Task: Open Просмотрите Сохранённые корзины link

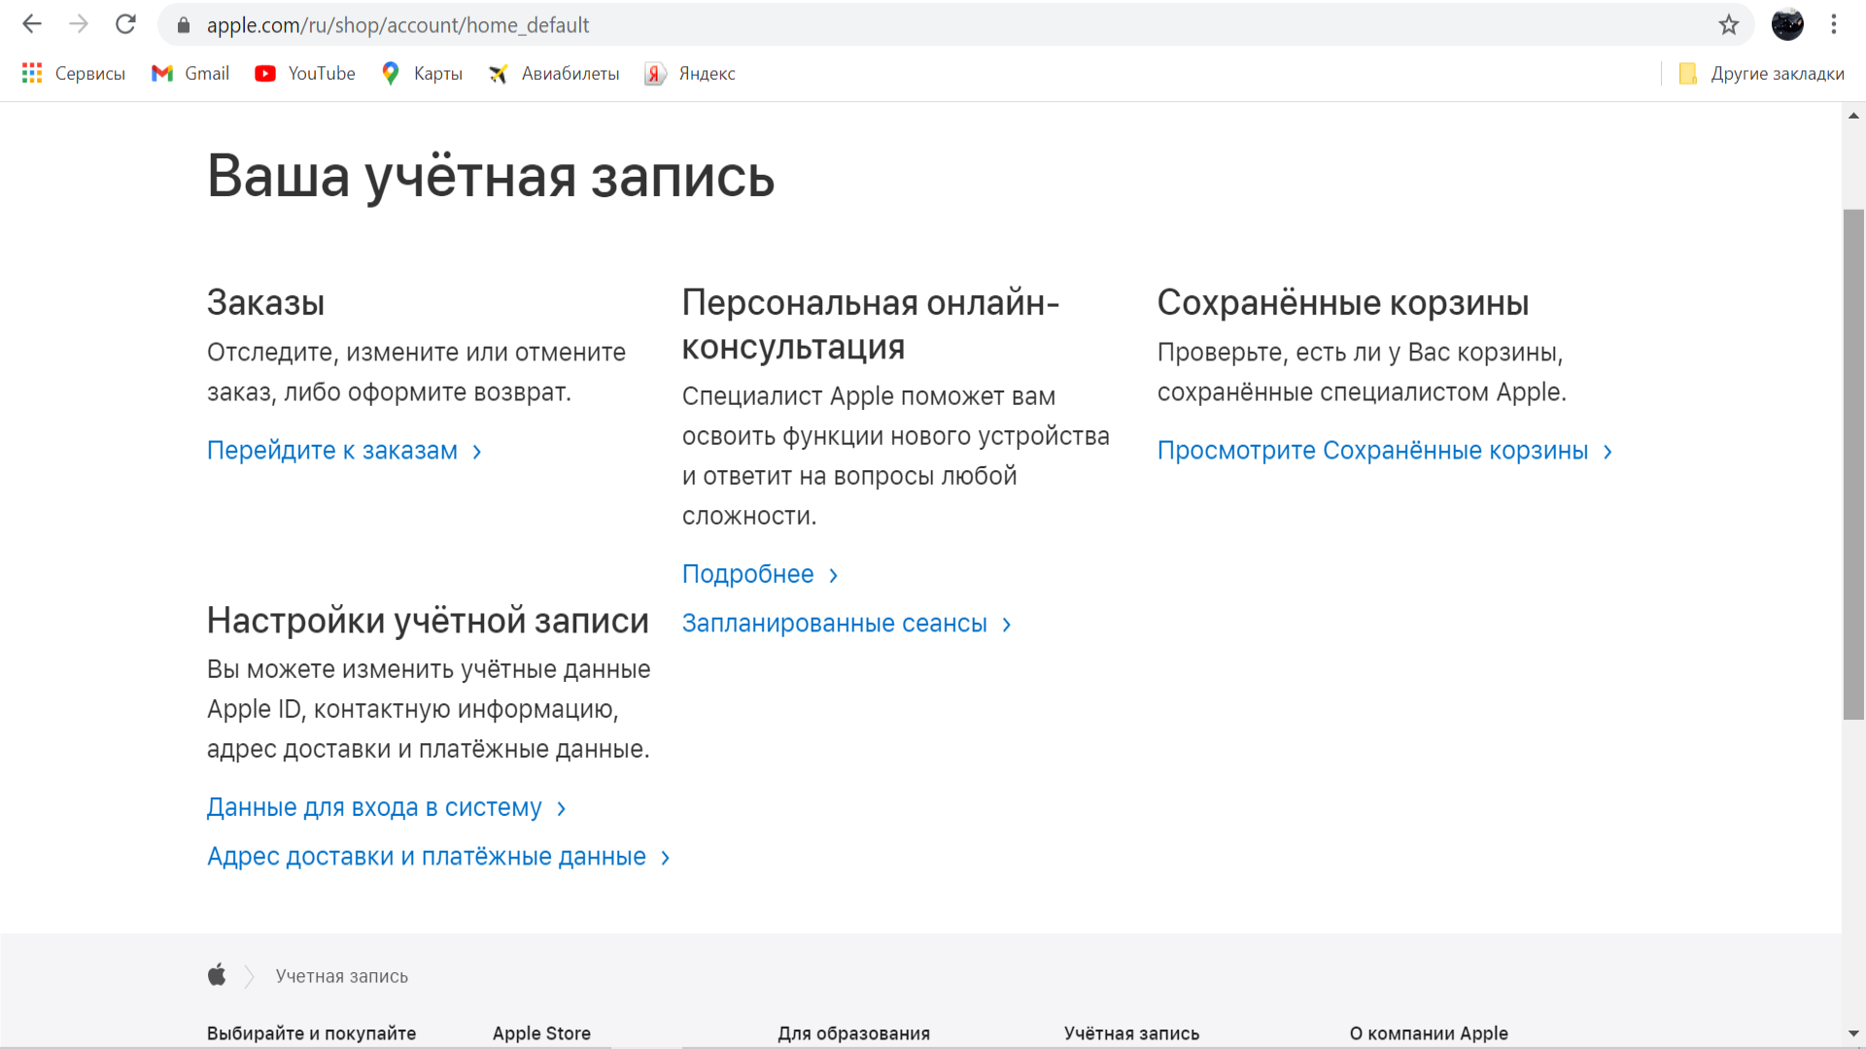Action: [x=1385, y=451]
